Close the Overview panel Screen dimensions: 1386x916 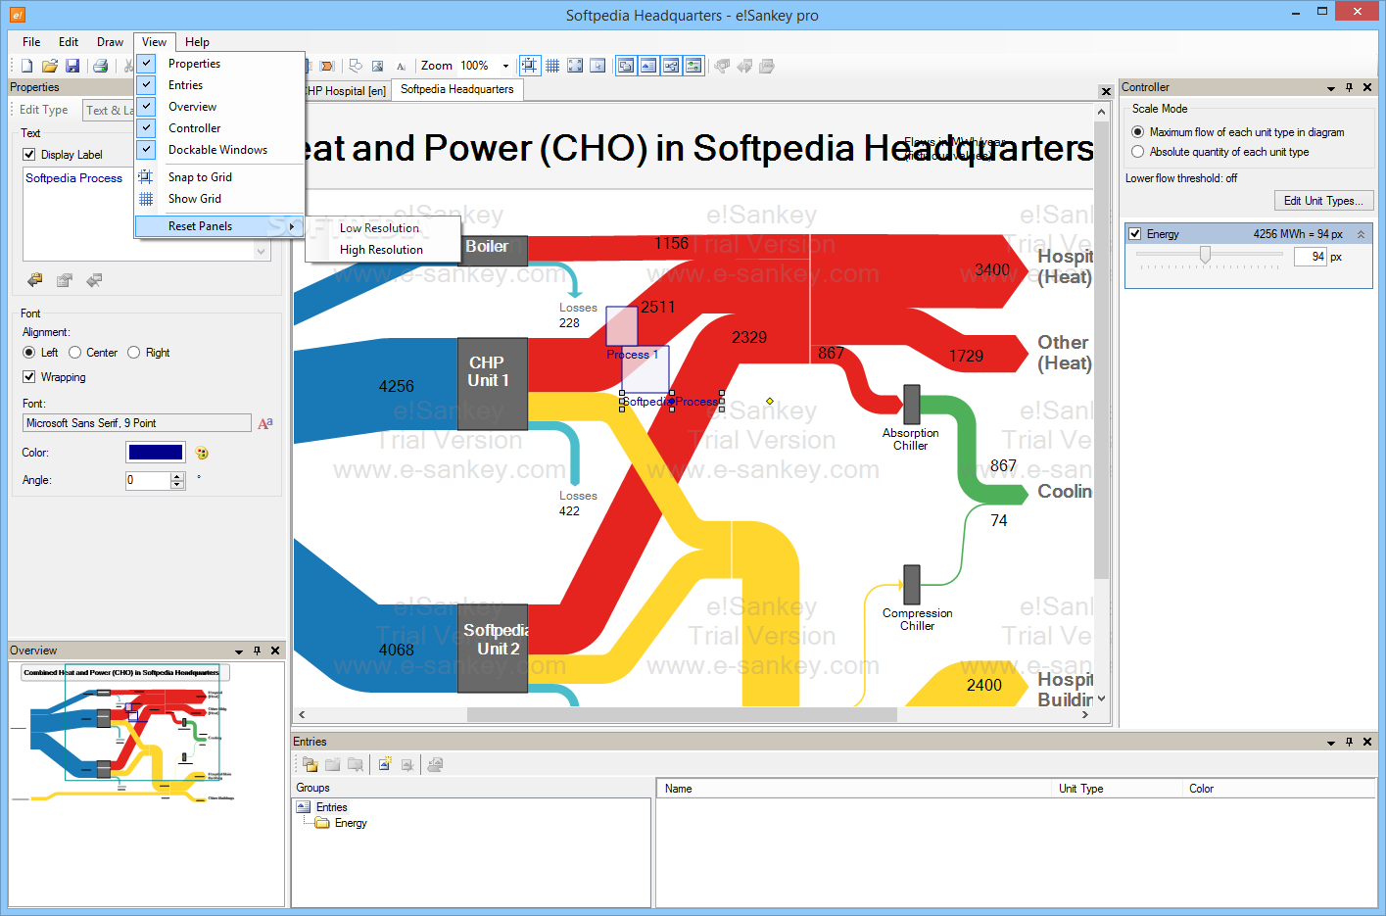[275, 651]
